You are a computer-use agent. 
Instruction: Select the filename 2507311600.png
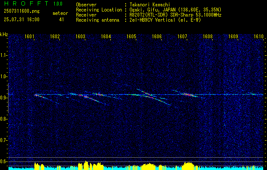pyautogui.click(x=22, y=11)
